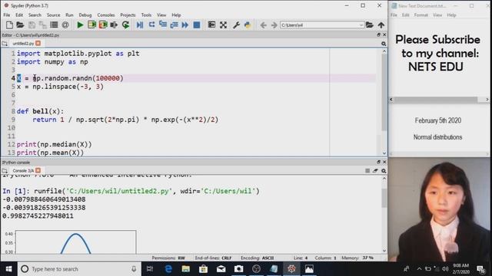
Task: Go forward with the right arrow icon
Action: click(x=274, y=25)
